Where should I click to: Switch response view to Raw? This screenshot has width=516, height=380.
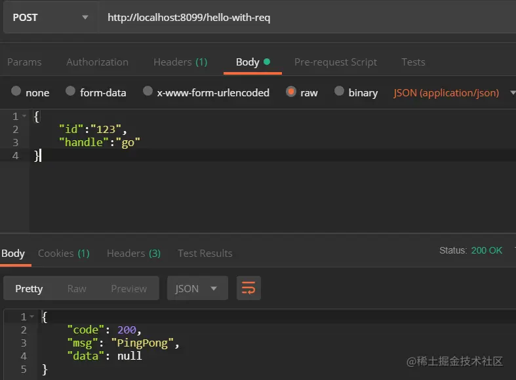point(77,289)
